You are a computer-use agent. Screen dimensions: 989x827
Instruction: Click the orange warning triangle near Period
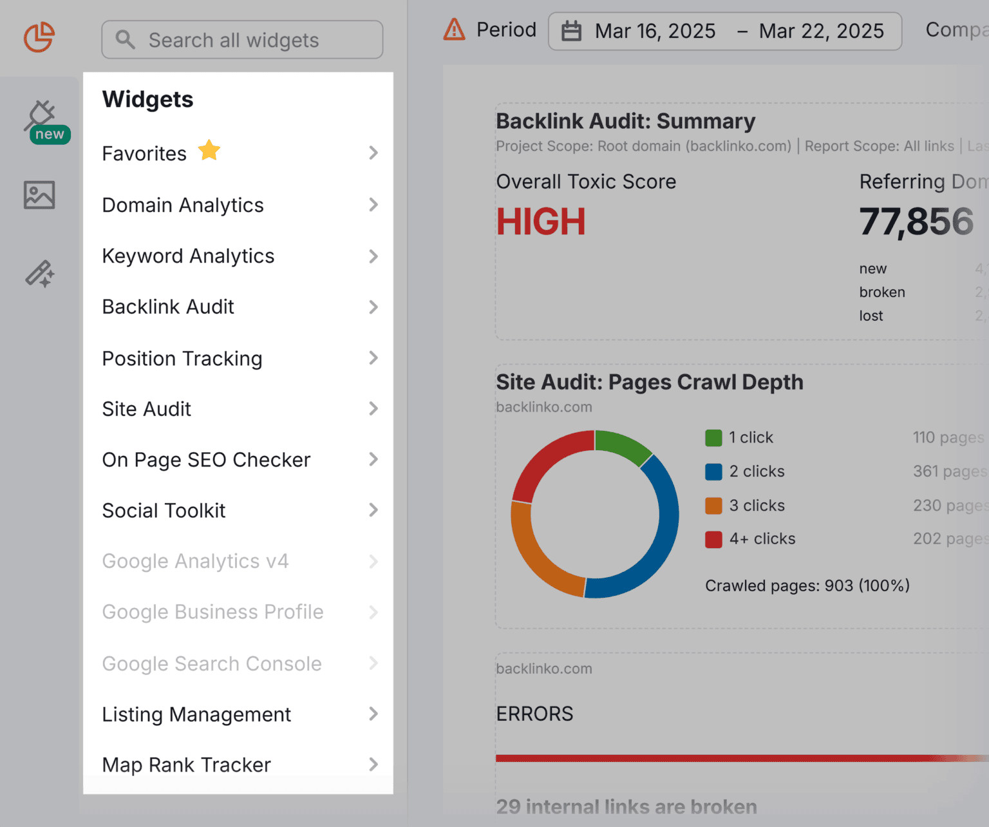(x=455, y=30)
